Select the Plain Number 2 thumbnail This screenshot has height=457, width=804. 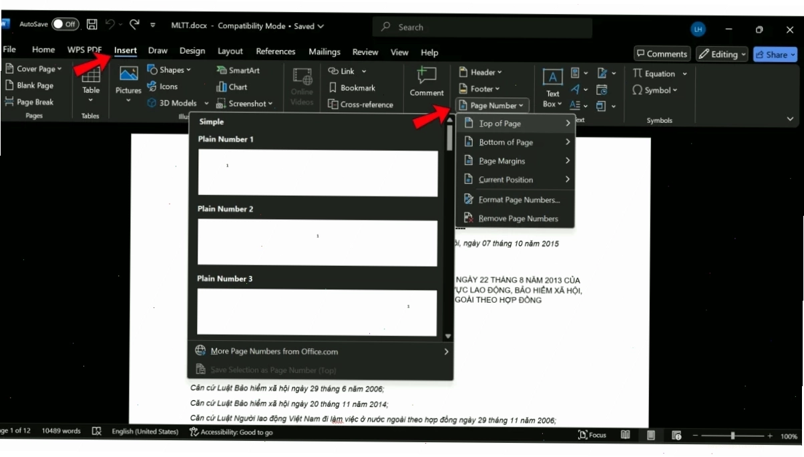(x=318, y=243)
